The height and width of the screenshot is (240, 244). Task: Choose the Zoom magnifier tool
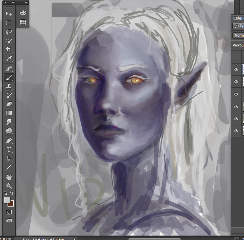click(9, 186)
